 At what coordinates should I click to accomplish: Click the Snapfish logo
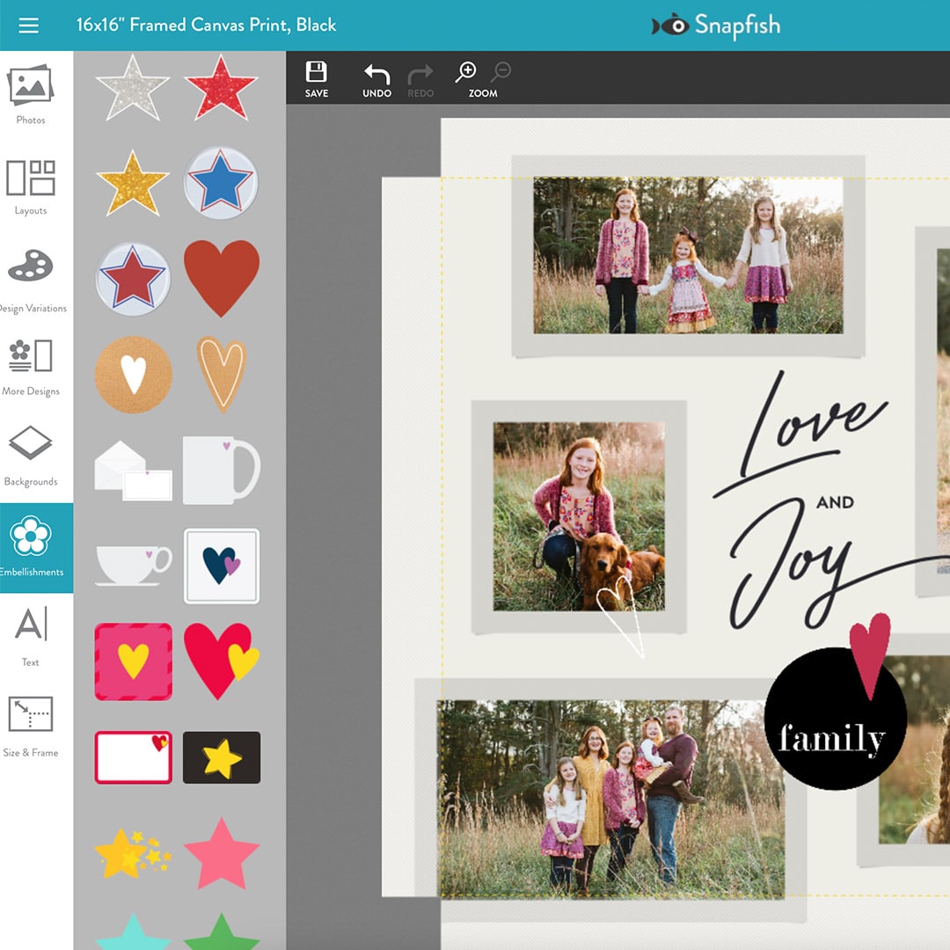click(717, 26)
